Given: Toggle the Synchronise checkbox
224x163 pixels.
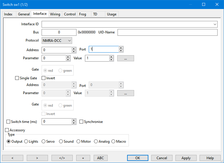Looking at the screenshot, I should 81,122.
